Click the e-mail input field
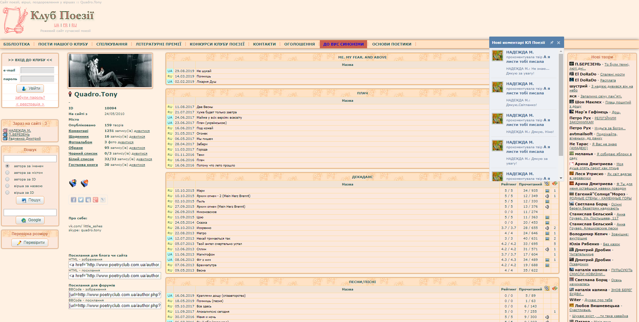 pyautogui.click(x=37, y=70)
